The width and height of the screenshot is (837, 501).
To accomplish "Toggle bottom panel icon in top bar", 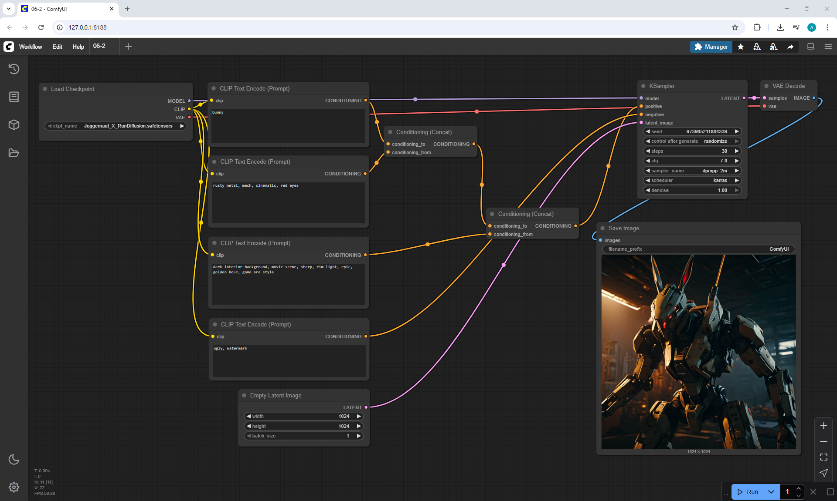I will click(x=810, y=47).
